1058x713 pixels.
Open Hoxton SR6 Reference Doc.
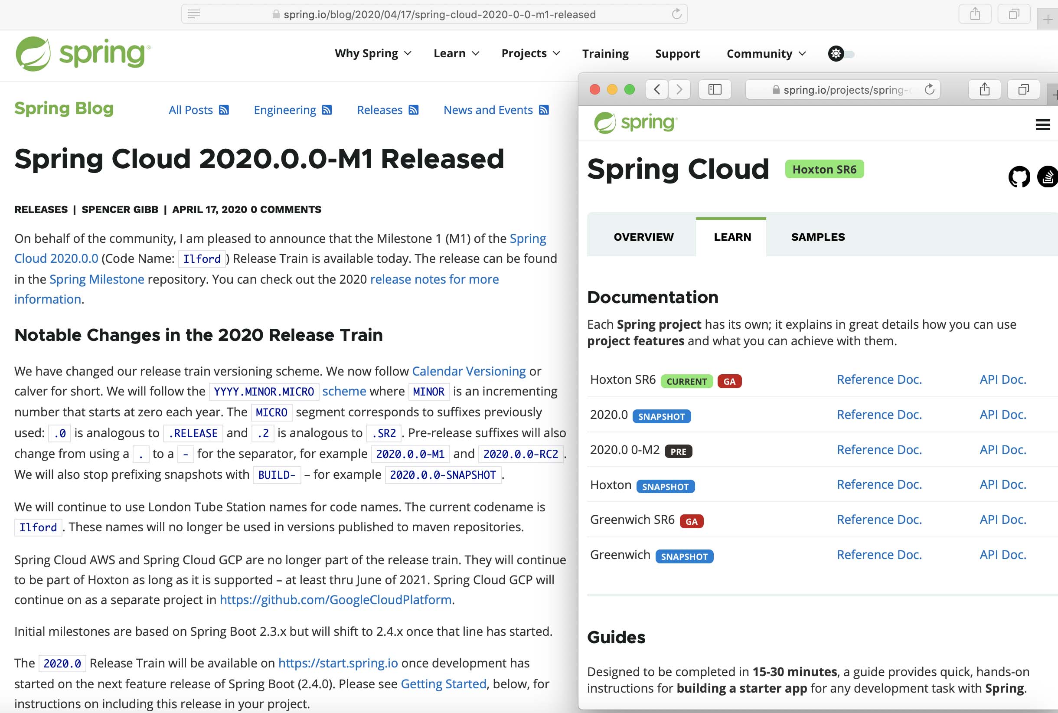pos(879,379)
